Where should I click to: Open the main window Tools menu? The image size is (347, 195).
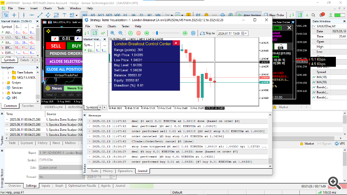[61, 8]
